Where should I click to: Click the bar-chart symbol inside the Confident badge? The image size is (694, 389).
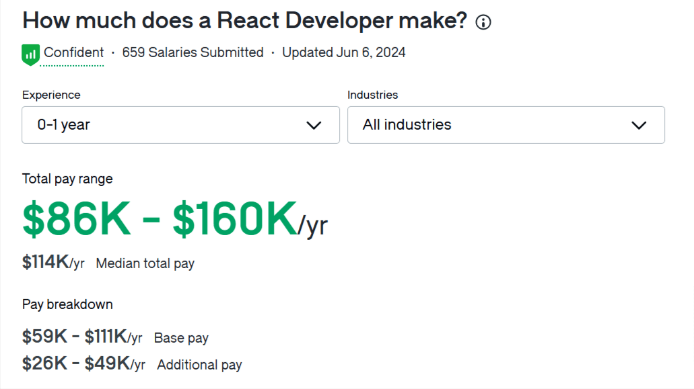29,52
